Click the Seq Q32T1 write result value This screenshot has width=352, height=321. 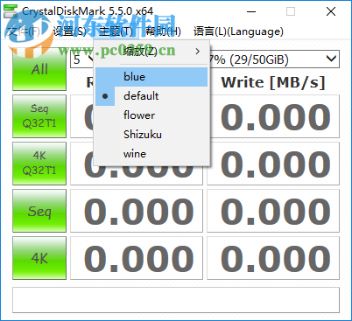click(x=273, y=116)
